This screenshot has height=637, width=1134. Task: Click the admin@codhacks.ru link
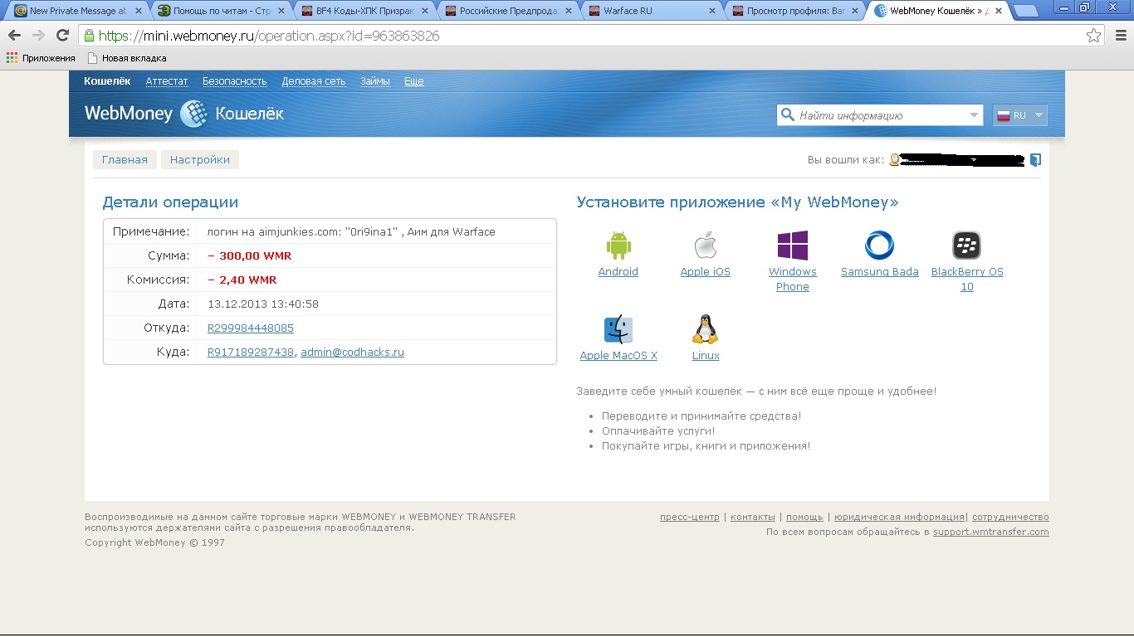pos(352,352)
